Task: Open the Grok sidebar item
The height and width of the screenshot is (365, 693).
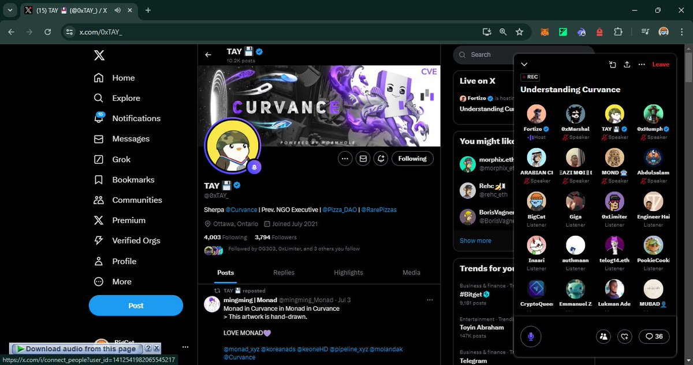Action: coord(112,159)
